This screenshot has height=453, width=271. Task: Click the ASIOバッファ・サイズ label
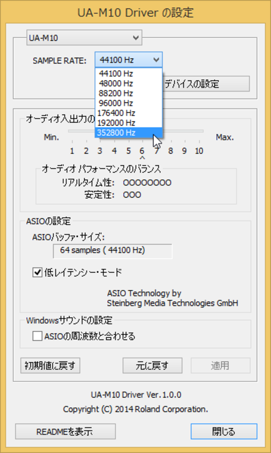tap(68, 237)
